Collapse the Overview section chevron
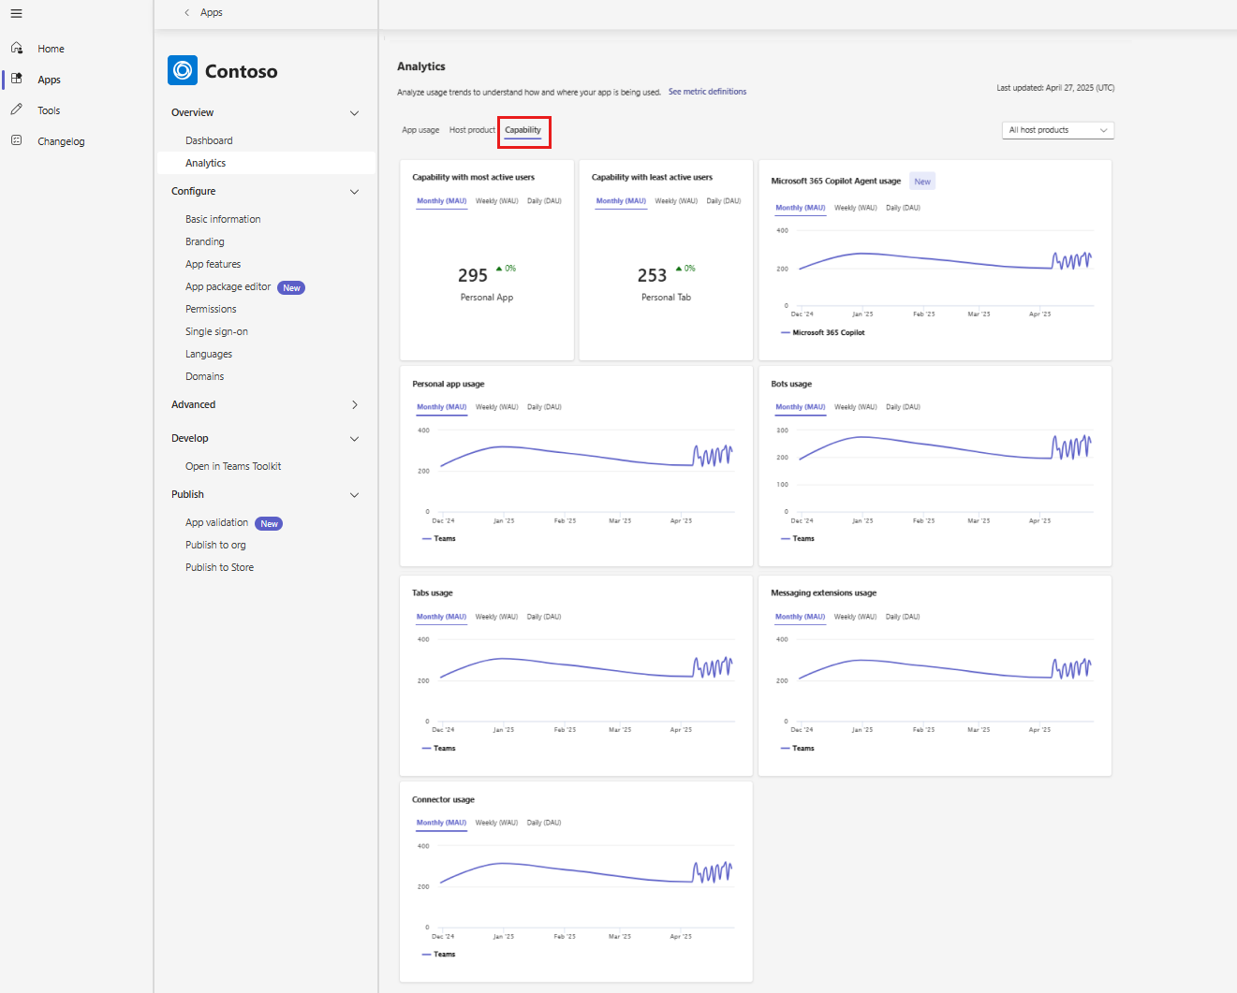The image size is (1237, 993). click(354, 113)
